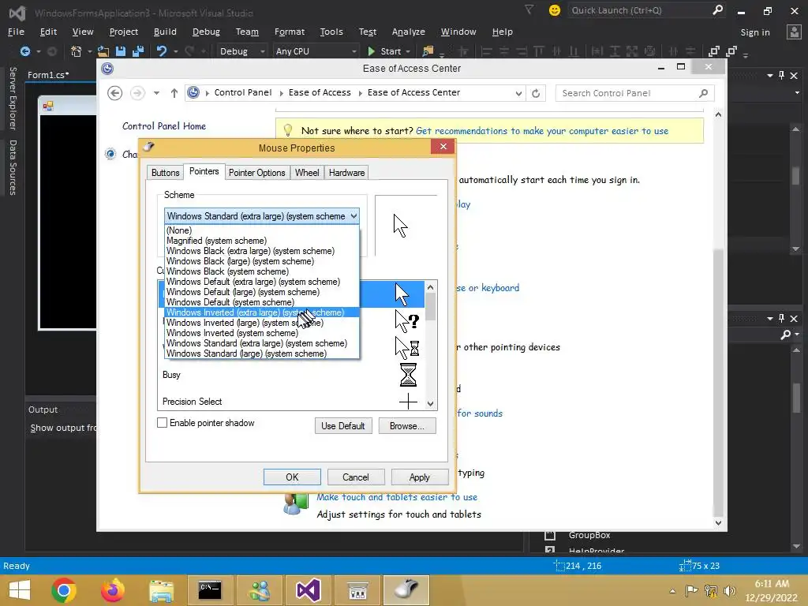Open Chrome from the taskbar

64,590
